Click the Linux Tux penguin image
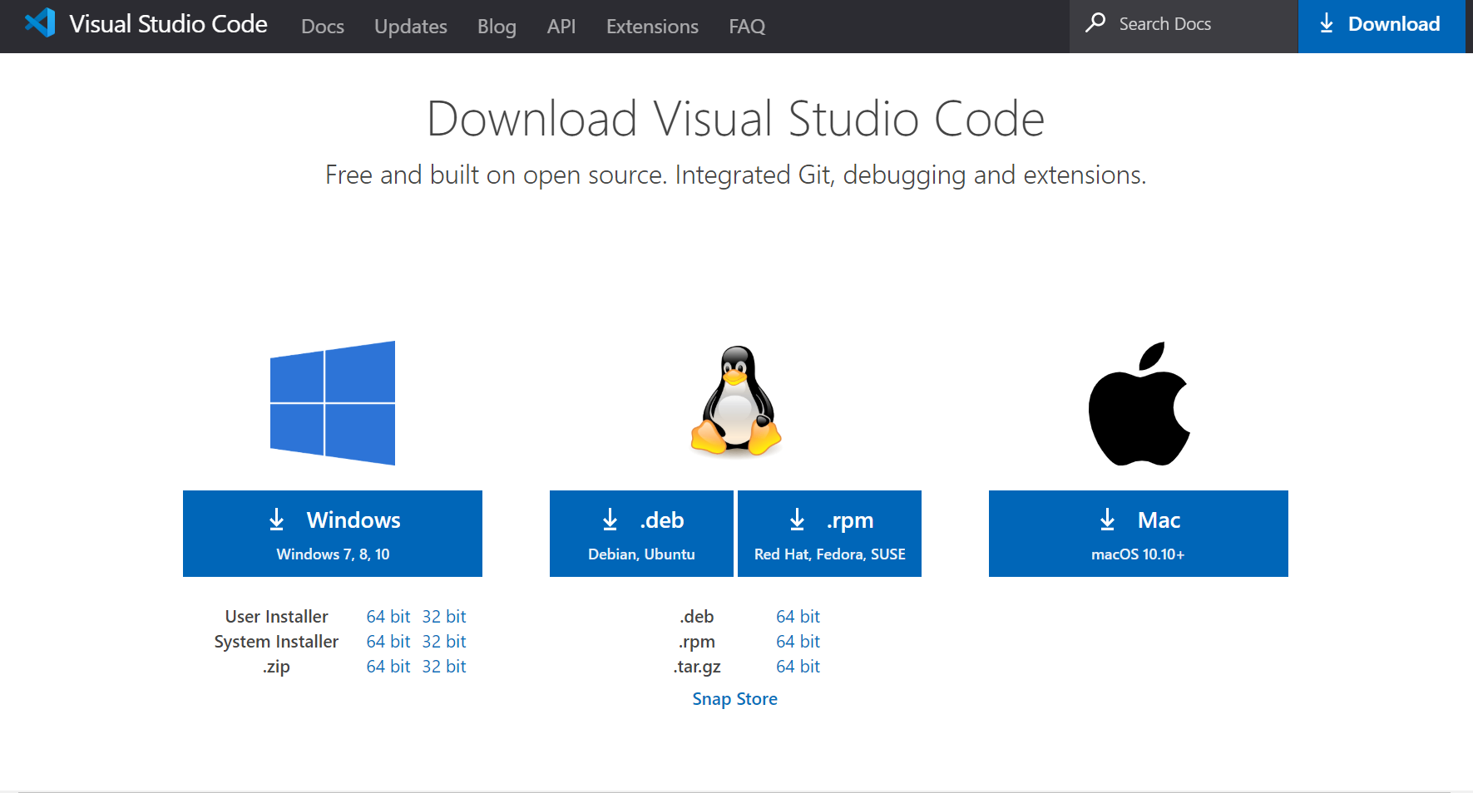 (x=735, y=401)
